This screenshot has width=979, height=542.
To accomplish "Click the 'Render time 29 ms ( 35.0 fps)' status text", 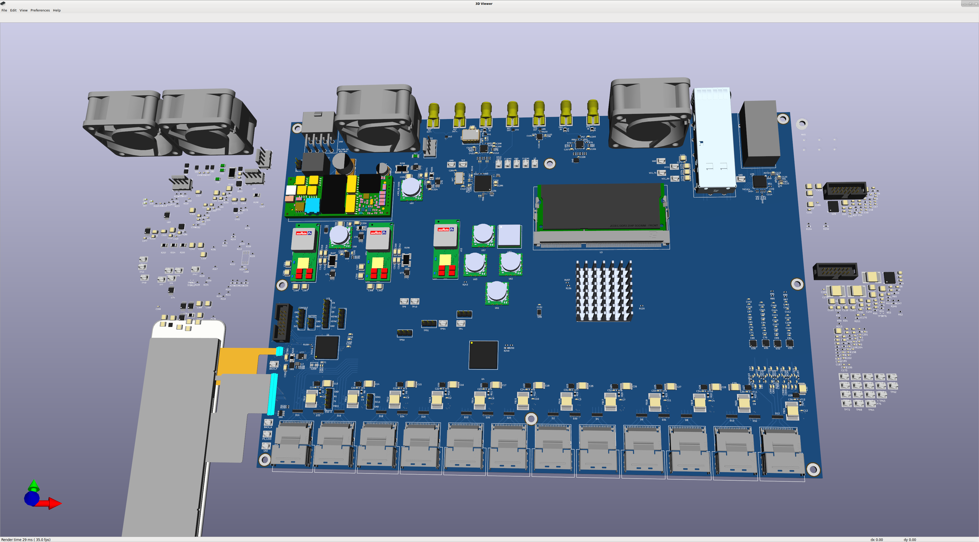I will click(26, 539).
